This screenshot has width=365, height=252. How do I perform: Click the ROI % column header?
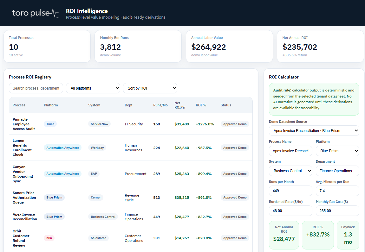[201, 105]
